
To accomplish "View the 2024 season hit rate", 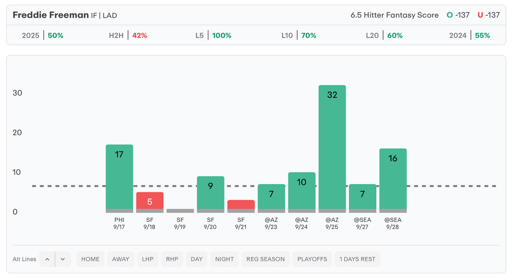I will click(x=469, y=35).
